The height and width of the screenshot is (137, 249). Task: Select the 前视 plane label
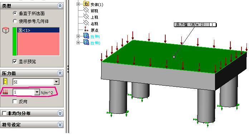point(94,11)
